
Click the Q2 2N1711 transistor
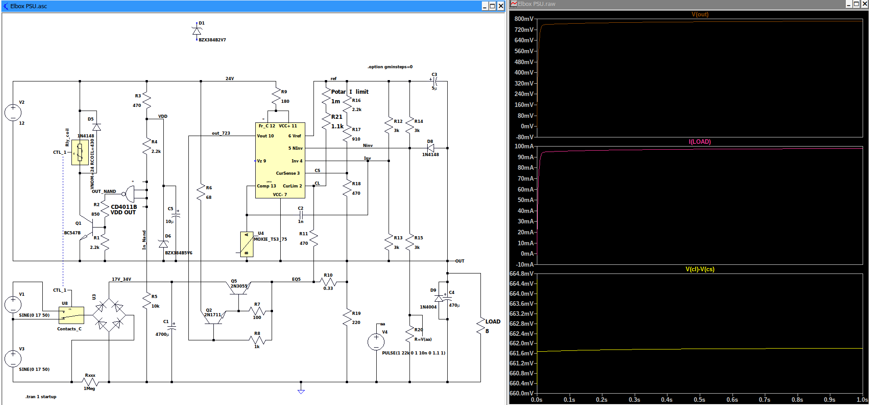tap(213, 318)
